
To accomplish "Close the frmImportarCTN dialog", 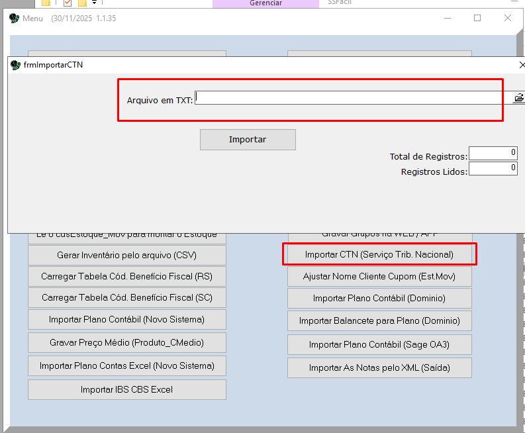I will (522, 65).
